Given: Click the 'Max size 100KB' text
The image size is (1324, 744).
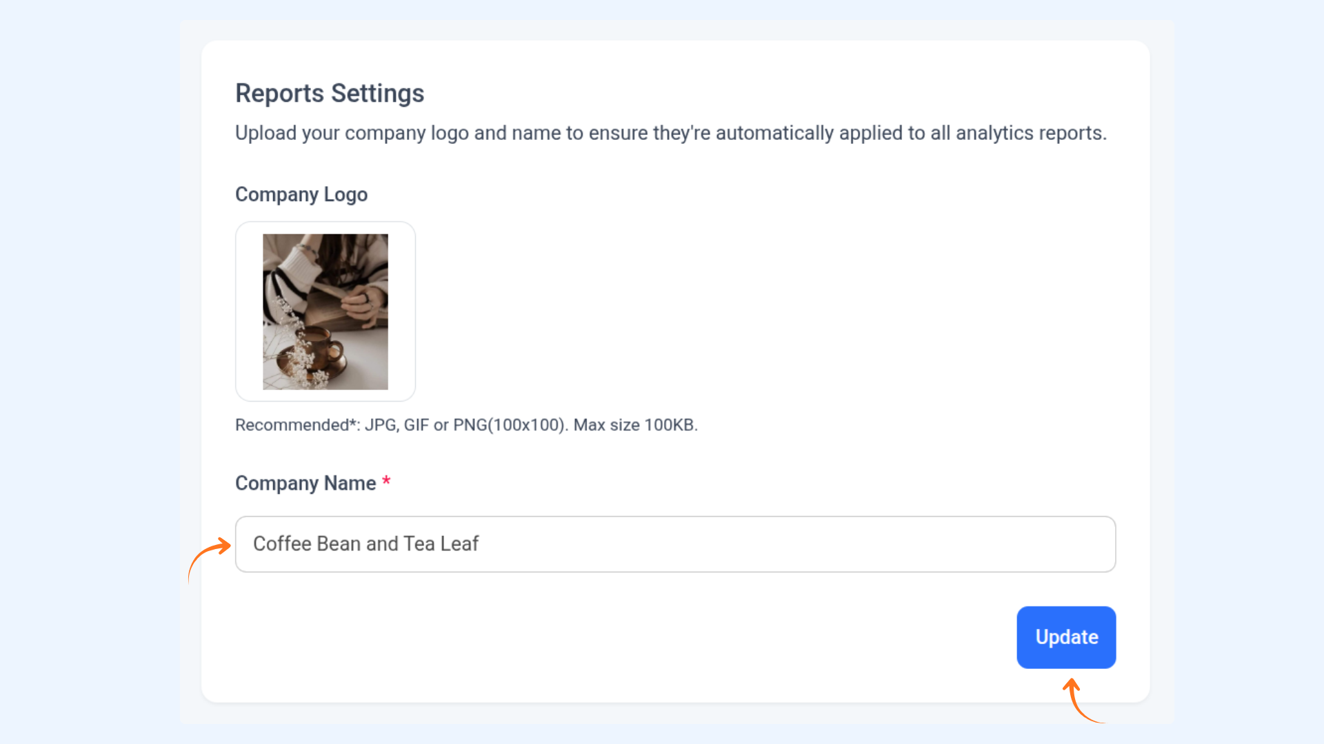Looking at the screenshot, I should tap(635, 425).
